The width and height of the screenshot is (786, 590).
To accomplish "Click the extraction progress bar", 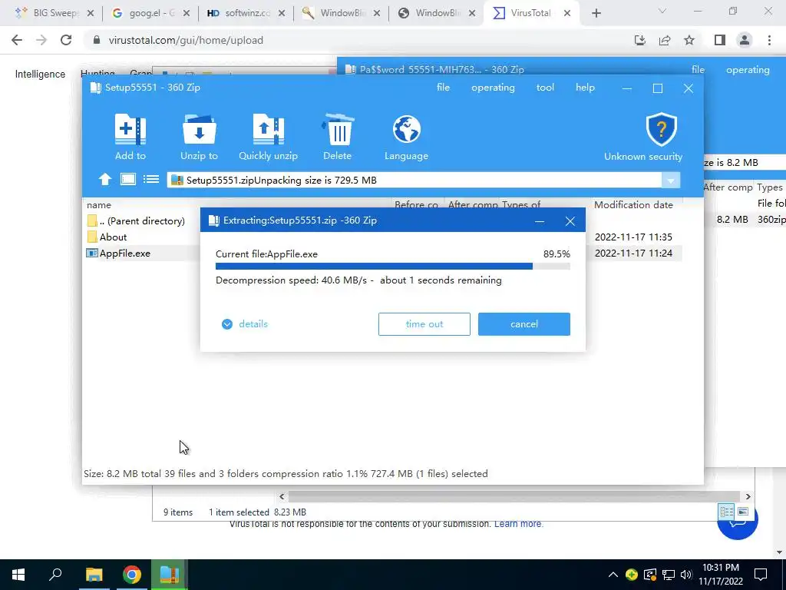I will 392,267.
